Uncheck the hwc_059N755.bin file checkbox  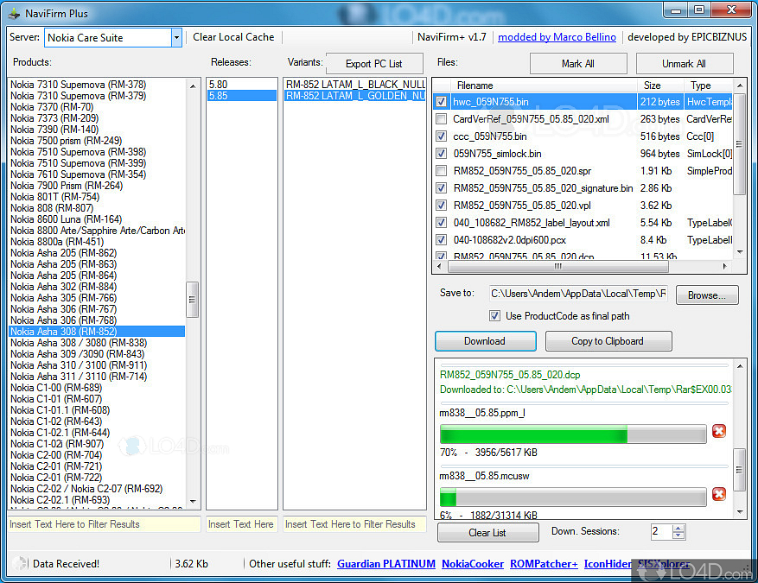tap(442, 102)
